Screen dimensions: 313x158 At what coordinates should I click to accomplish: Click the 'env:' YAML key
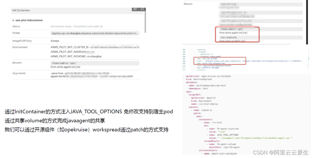point(206,126)
